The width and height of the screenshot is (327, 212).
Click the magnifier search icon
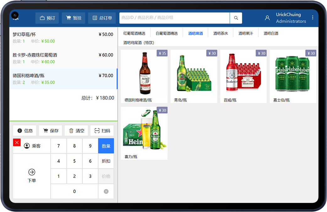click(x=236, y=18)
